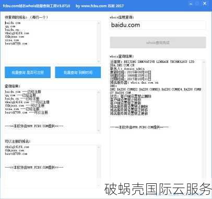The height and width of the screenshot is (199, 212).
Task: Click the whois查询结果 label
Action: click(122, 57)
